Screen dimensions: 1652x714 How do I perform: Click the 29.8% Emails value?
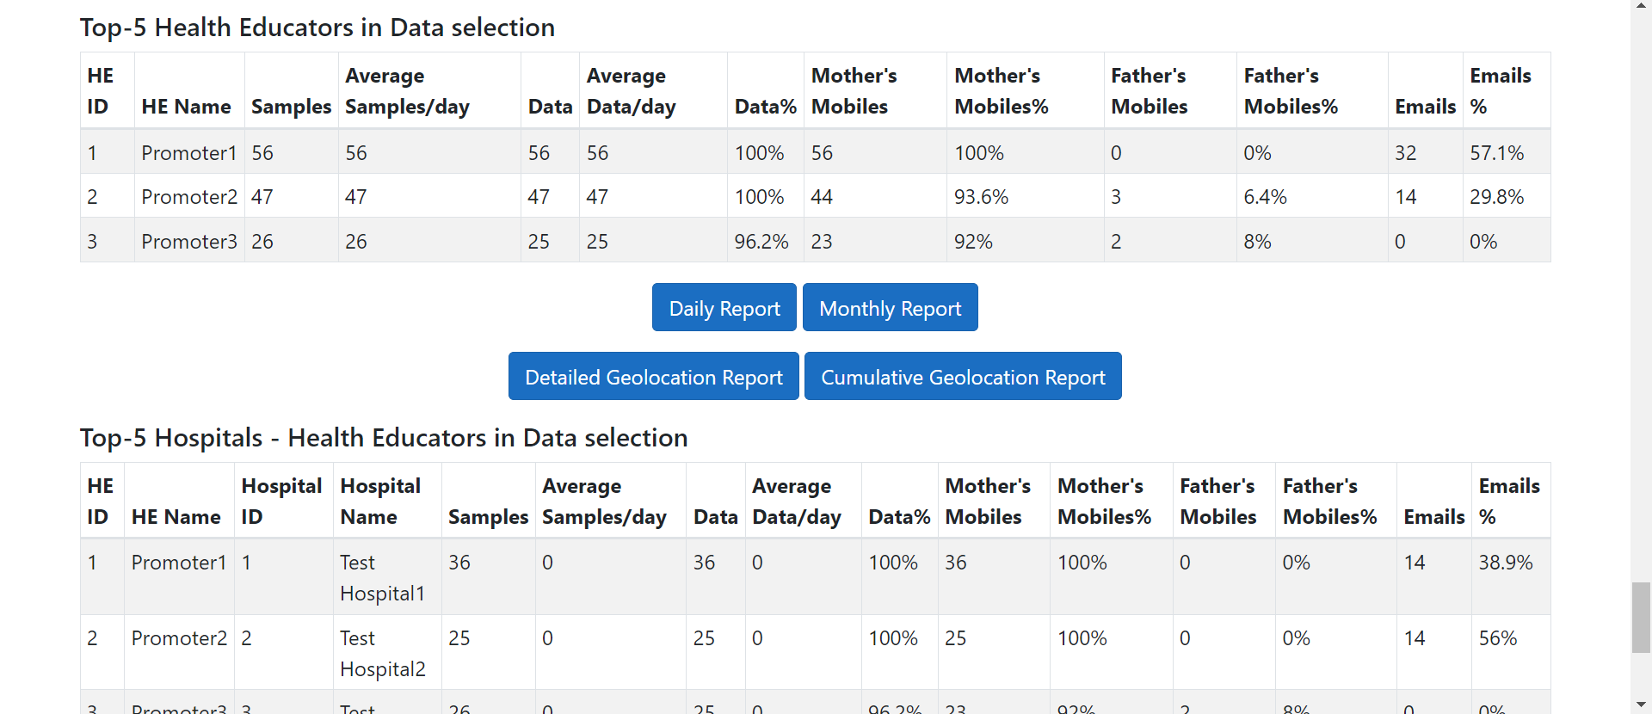[x=1496, y=197]
